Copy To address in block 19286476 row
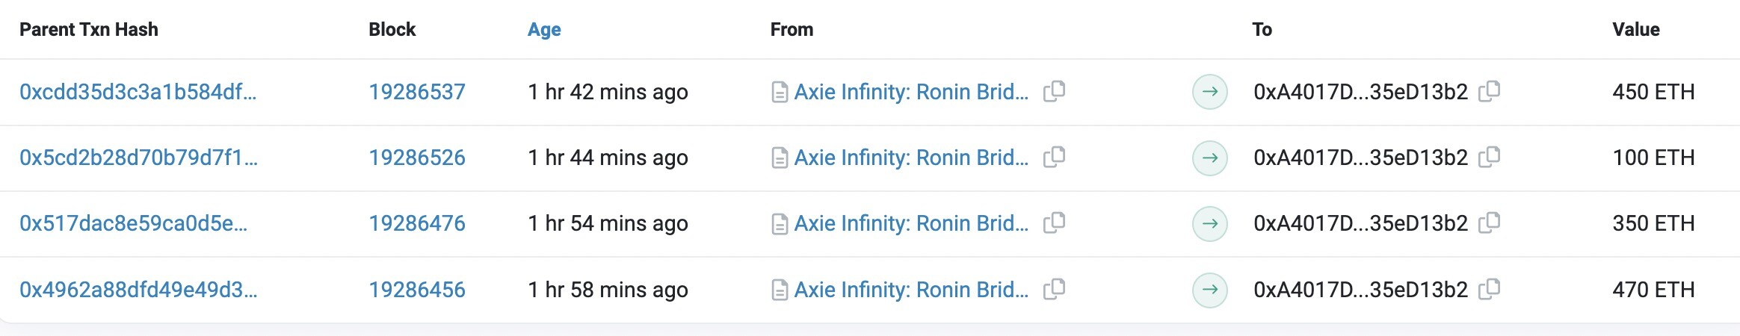The height and width of the screenshot is (336, 1740). 1489,223
